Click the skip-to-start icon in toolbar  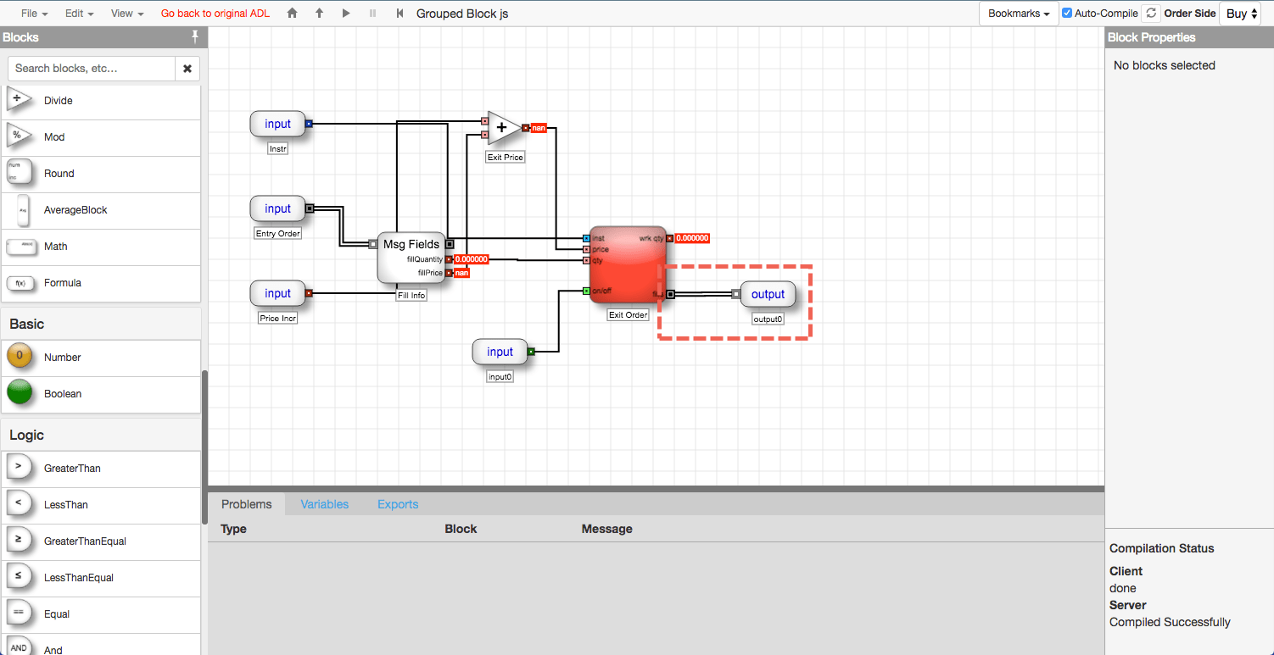(400, 14)
